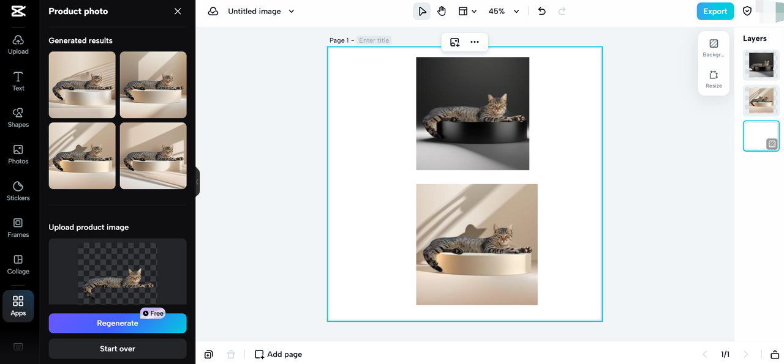The height and width of the screenshot is (364, 784).
Task: Select the Text tool in sidebar
Action: [18, 81]
